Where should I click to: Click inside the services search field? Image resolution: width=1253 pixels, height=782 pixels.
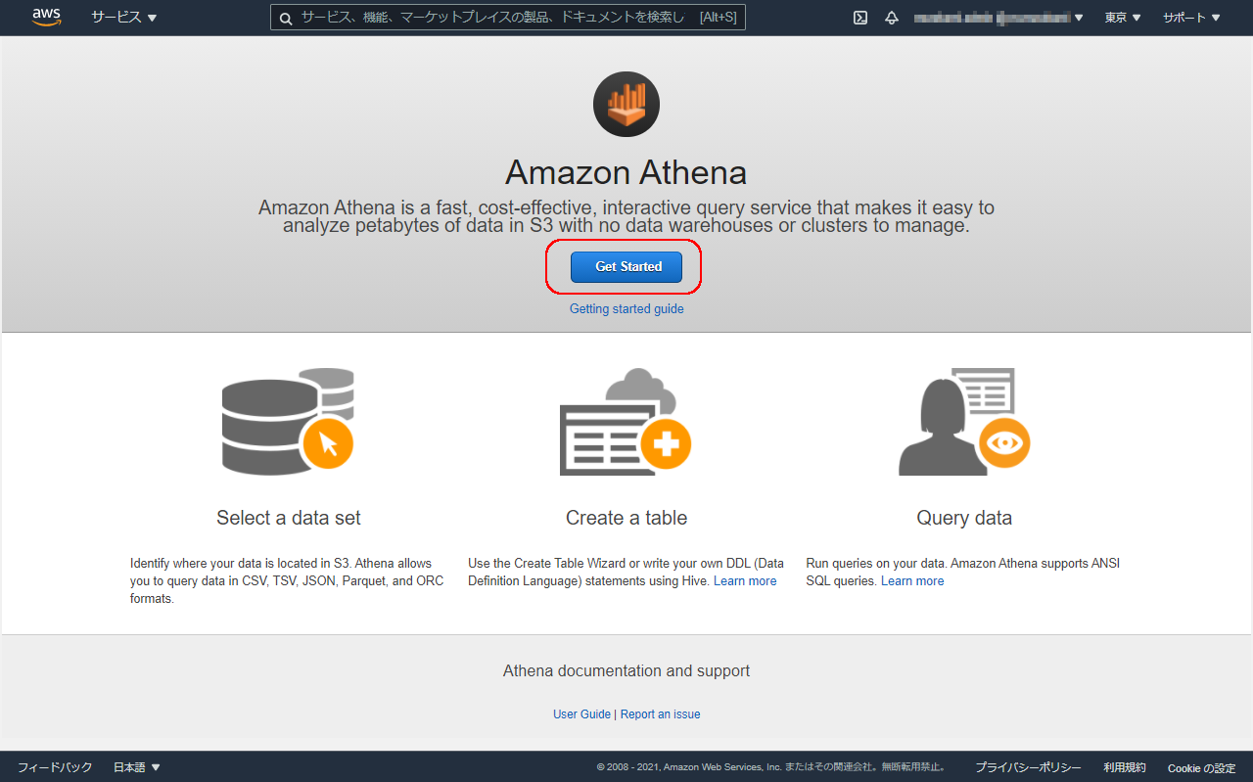[x=509, y=18]
